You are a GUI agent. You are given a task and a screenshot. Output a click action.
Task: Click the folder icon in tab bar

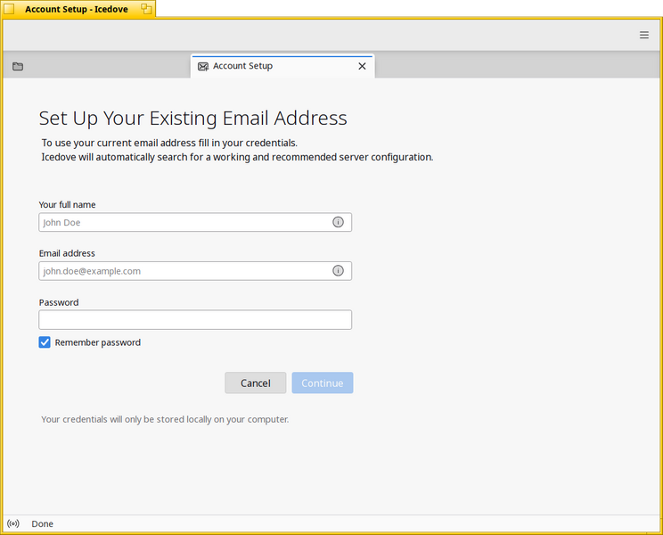18,66
